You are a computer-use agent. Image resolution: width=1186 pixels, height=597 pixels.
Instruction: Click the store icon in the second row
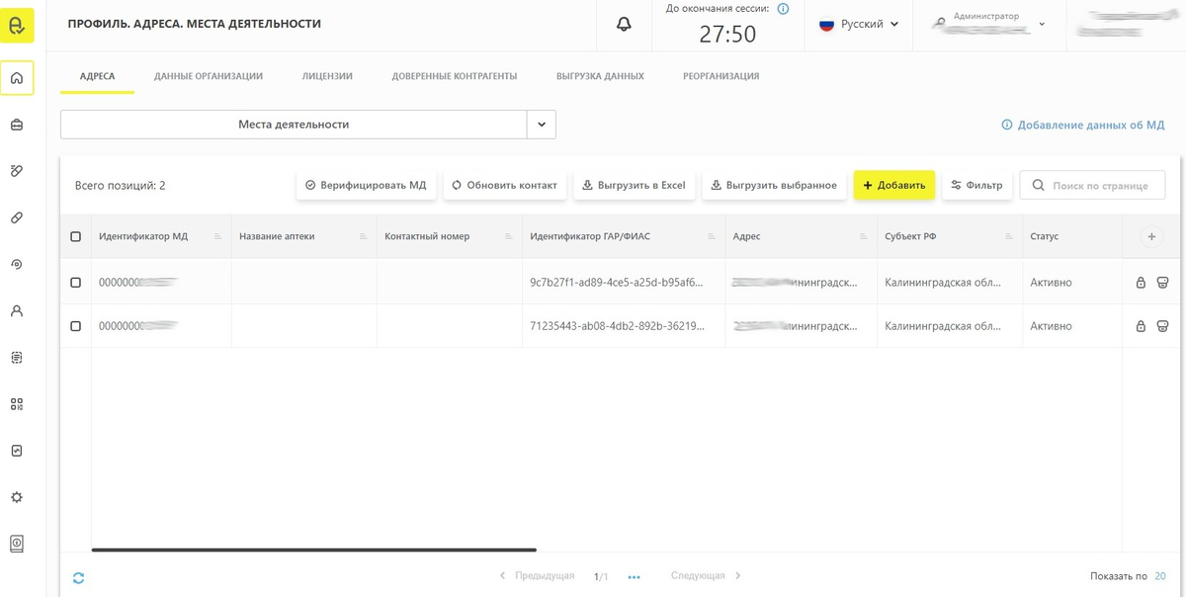point(1162,326)
